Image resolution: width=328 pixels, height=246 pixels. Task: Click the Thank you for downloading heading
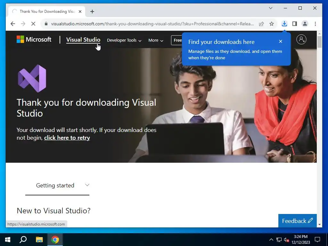[86, 108]
